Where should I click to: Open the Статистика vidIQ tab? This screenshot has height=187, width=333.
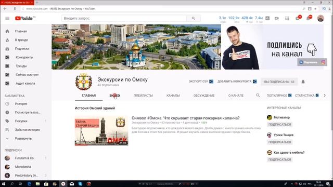(307, 96)
